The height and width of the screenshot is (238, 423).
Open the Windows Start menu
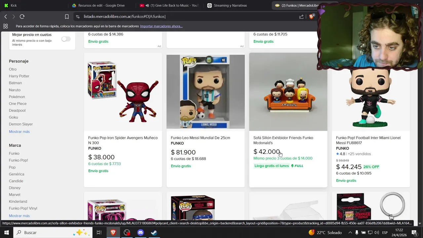click(7, 232)
